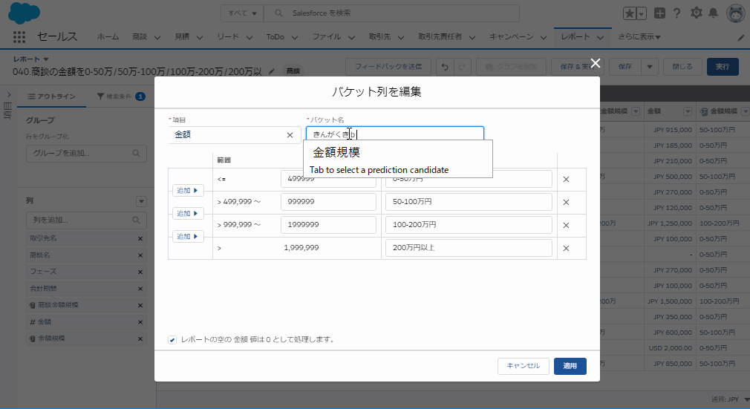Click the 1999999 range value field
The height and width of the screenshot is (409, 750).
pyautogui.click(x=329, y=225)
